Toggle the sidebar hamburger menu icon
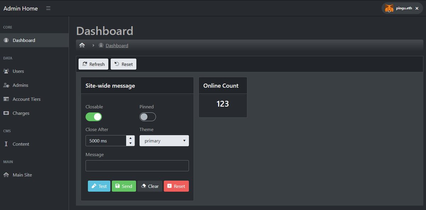Image resolution: width=426 pixels, height=210 pixels. click(x=48, y=8)
